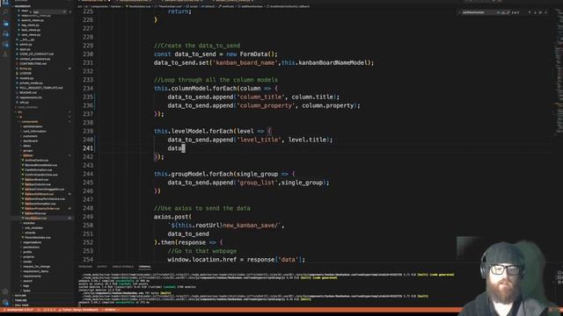The height and width of the screenshot is (316, 563).
Task: Open KanbanPropertyOrder.vue file
Action: pyautogui.click(x=42, y=209)
